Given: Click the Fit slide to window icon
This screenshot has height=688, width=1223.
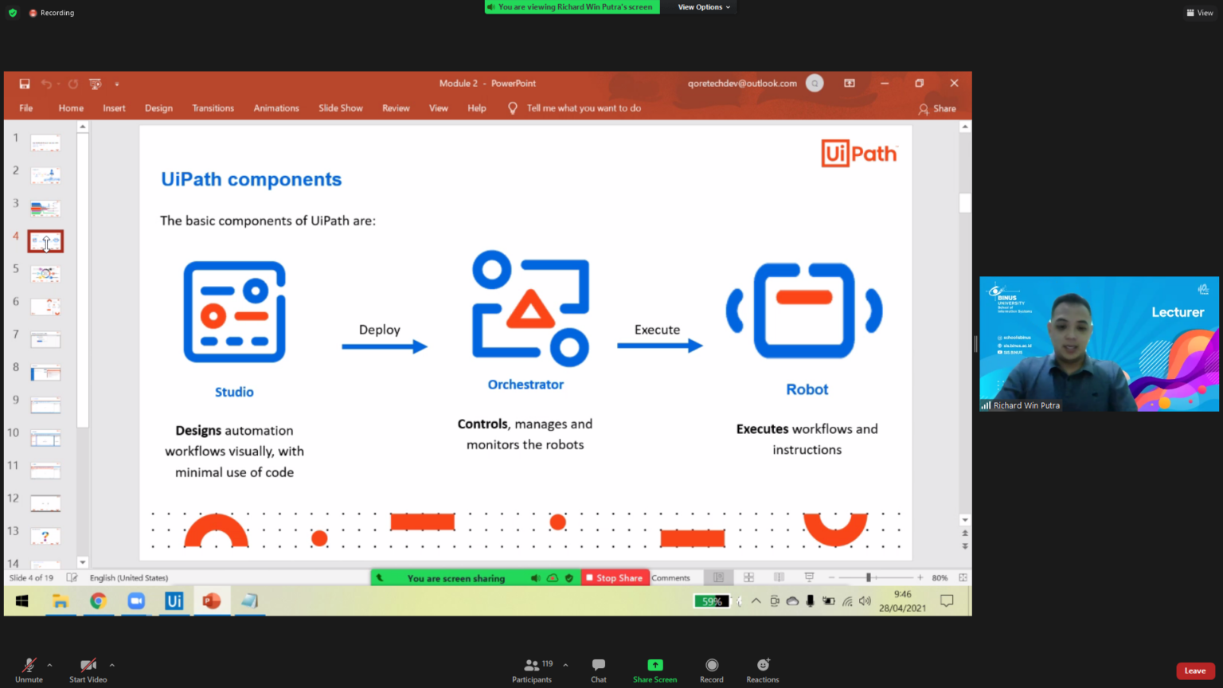Looking at the screenshot, I should point(963,577).
